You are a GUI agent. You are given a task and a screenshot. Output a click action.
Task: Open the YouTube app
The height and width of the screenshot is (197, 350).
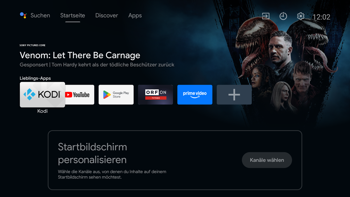[79, 95]
